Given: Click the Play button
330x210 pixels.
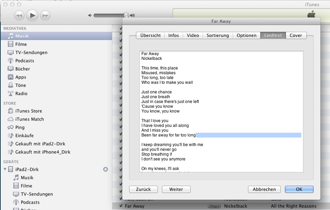Looking at the screenshot, I should pyautogui.click(x=32, y=15).
